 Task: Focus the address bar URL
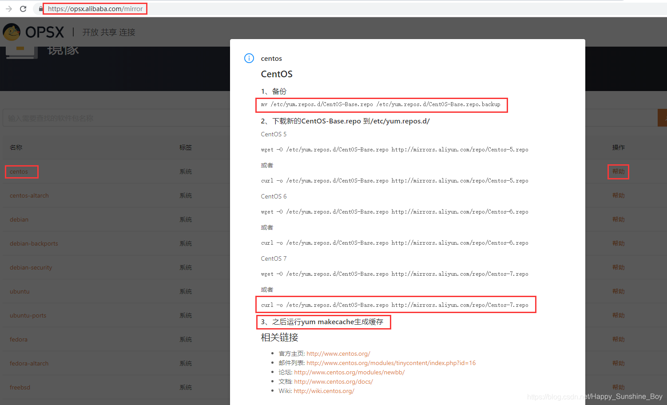click(95, 9)
